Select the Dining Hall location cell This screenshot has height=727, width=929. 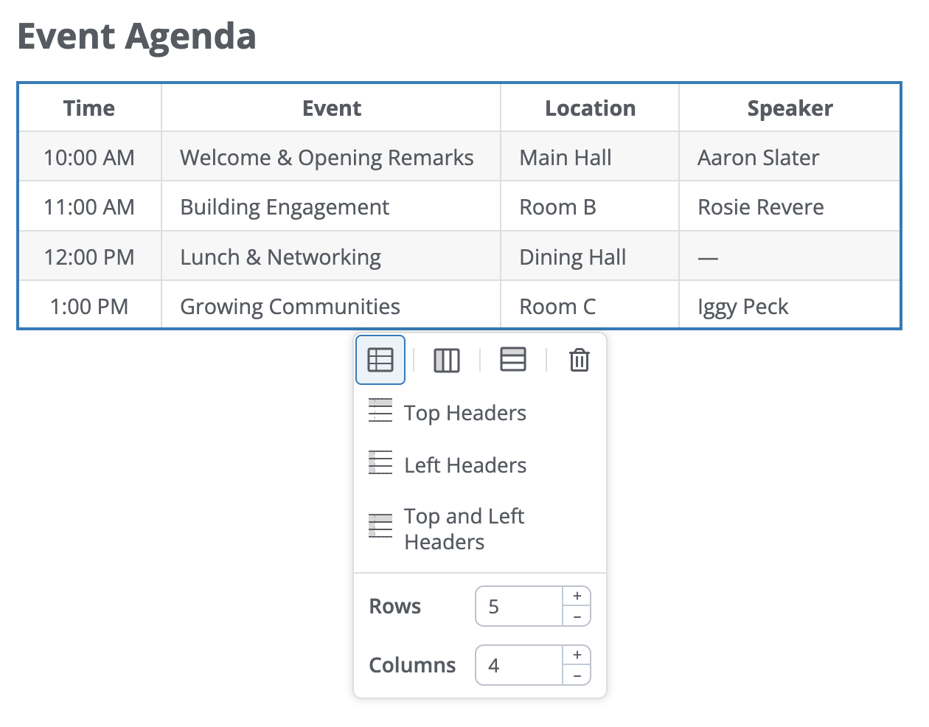[590, 257]
